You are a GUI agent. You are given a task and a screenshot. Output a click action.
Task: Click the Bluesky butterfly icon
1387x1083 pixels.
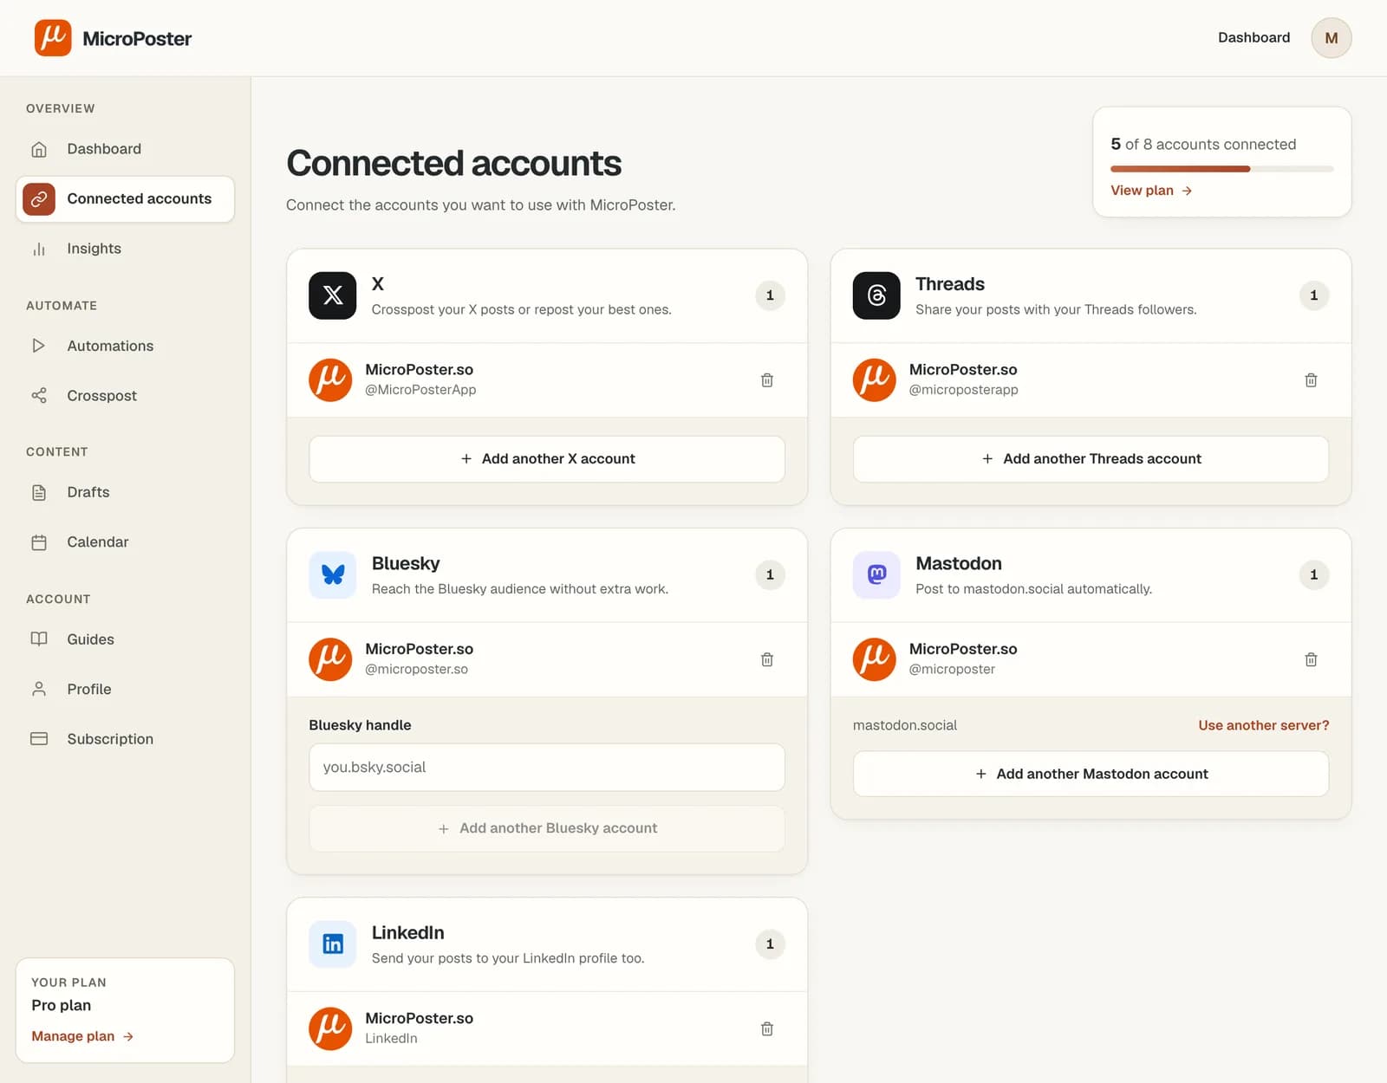pyautogui.click(x=333, y=574)
